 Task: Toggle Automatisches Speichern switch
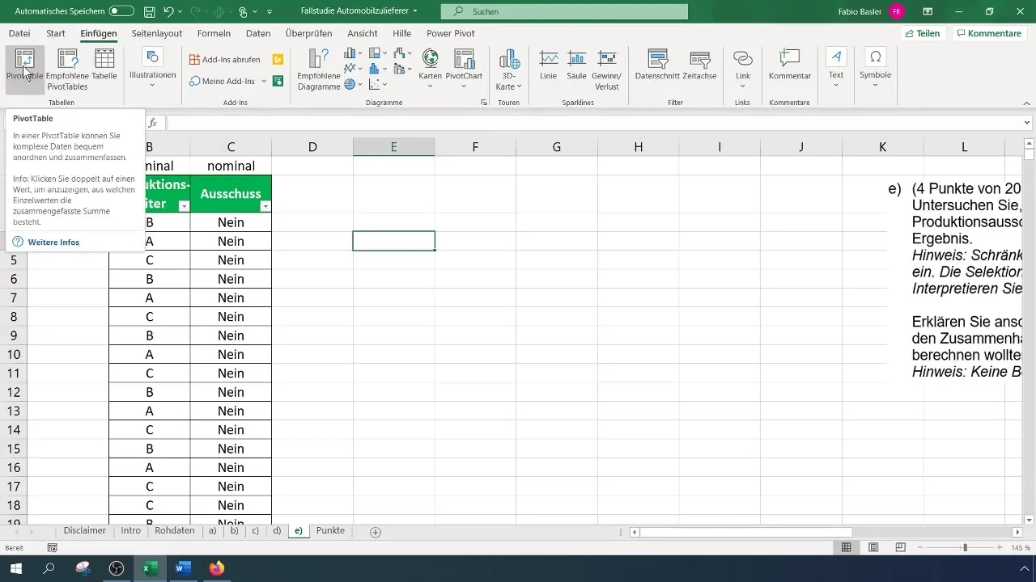121,11
